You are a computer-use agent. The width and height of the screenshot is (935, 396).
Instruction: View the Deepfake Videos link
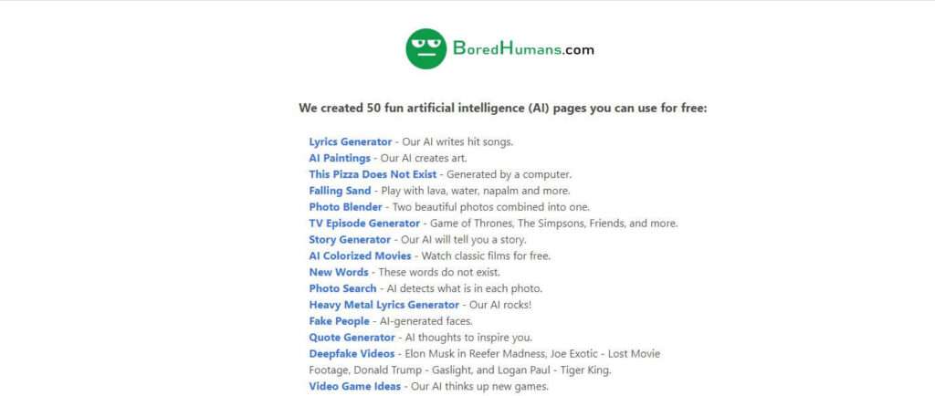point(352,354)
